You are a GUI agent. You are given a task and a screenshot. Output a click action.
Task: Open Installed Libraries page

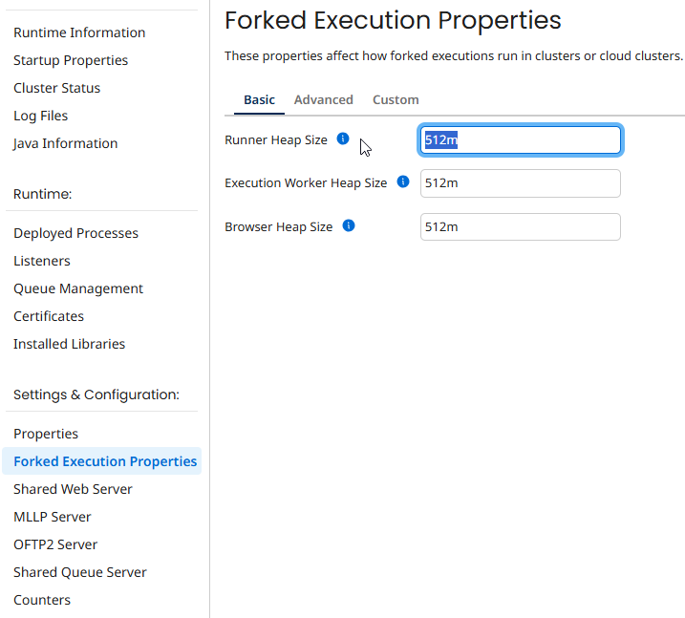(x=69, y=344)
